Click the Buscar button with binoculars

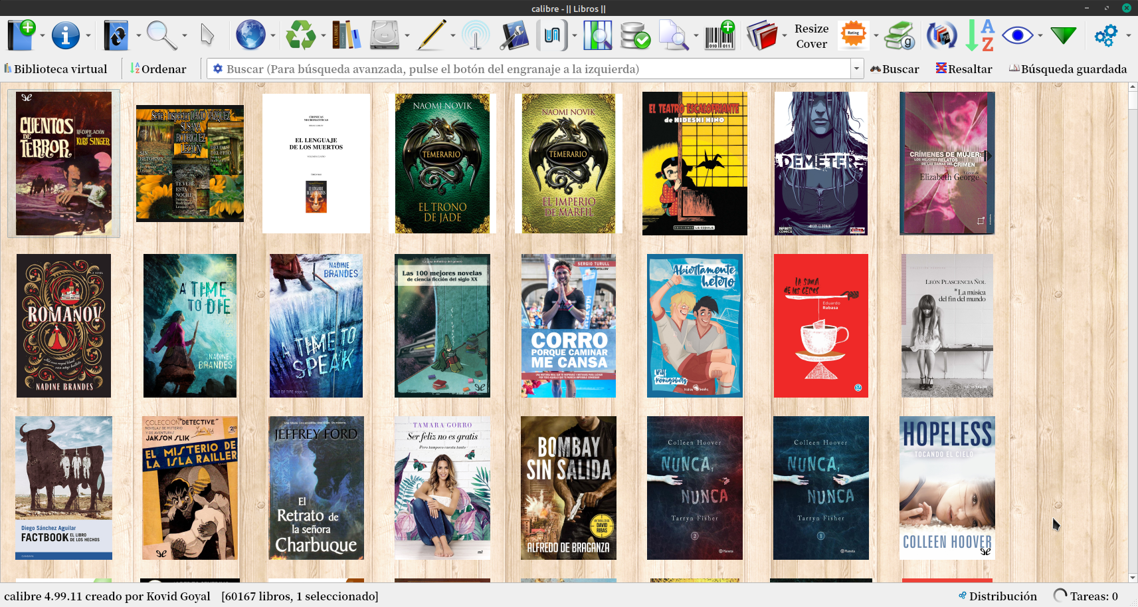click(x=894, y=68)
